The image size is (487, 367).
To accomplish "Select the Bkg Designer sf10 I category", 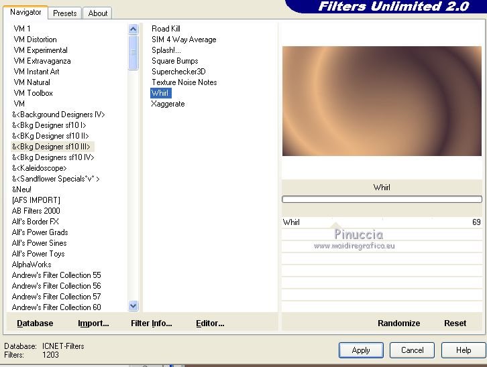I will 49,125.
